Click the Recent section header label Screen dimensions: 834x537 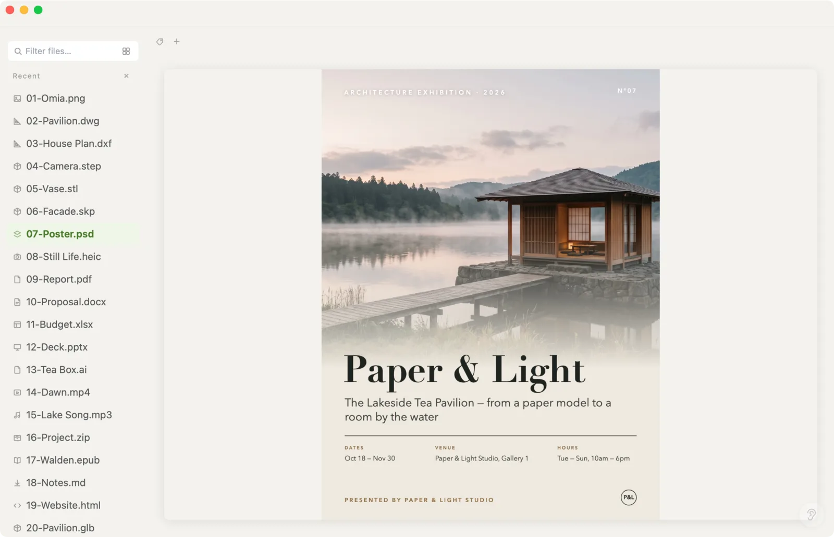[27, 76]
